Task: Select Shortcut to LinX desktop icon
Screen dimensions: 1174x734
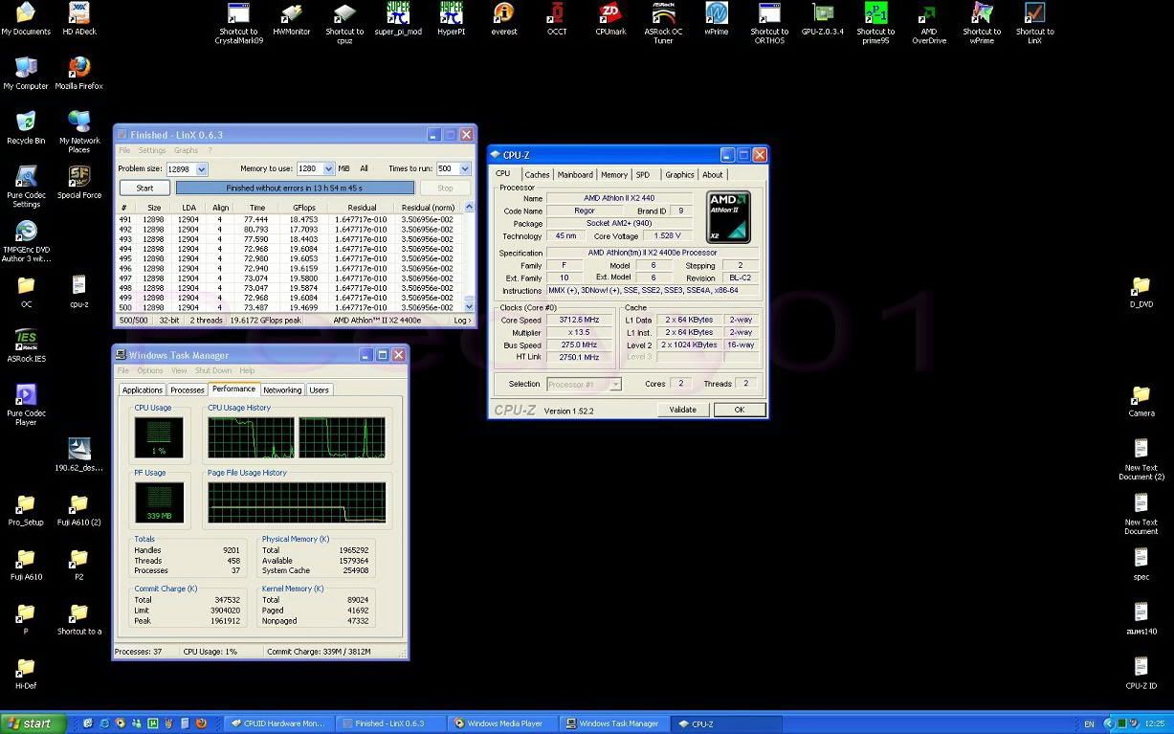Action: tap(1034, 24)
